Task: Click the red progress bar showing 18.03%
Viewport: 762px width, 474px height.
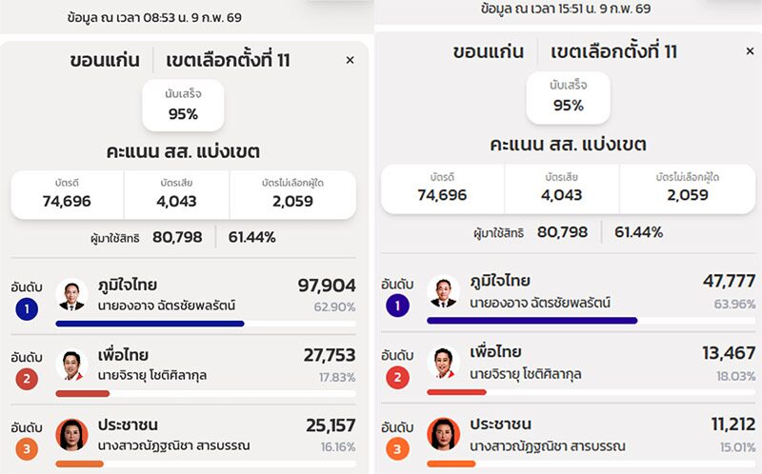Action: click(456, 391)
